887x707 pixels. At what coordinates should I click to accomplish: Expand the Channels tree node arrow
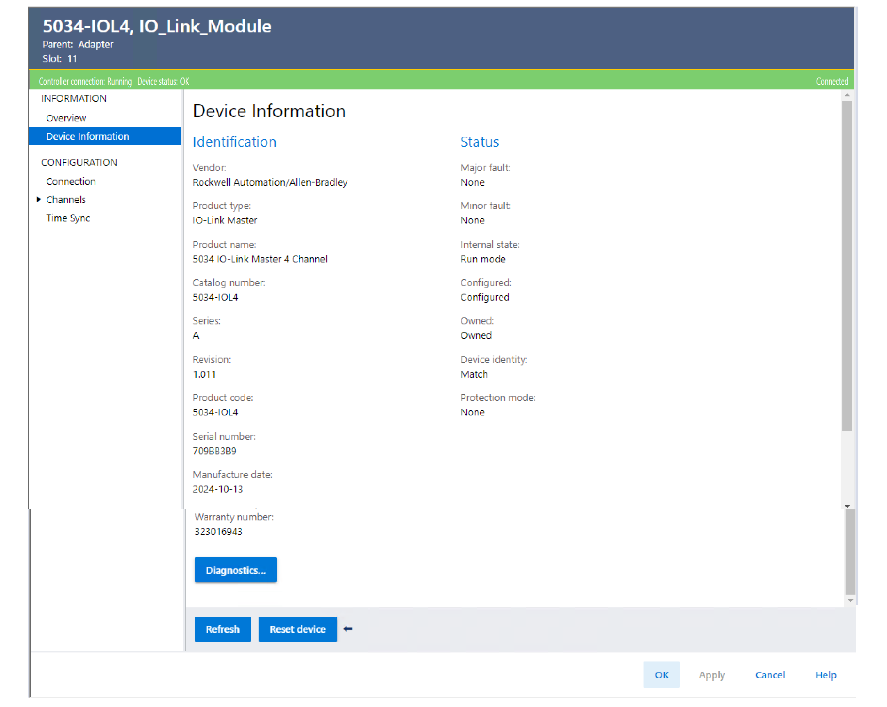coord(39,200)
